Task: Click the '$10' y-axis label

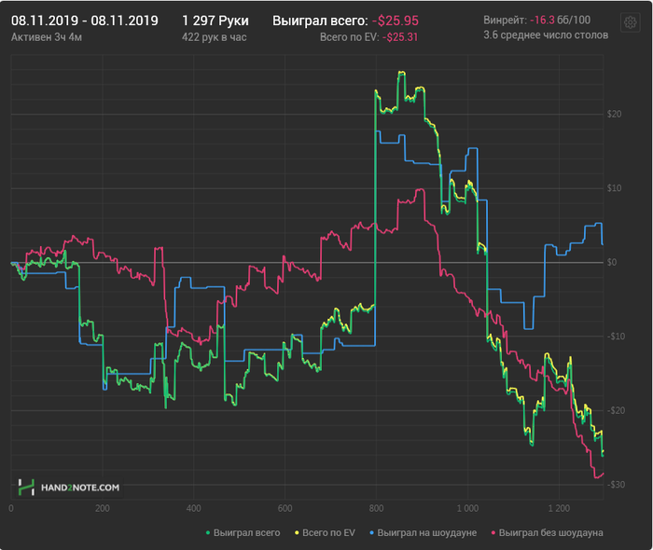Action: 614,188
